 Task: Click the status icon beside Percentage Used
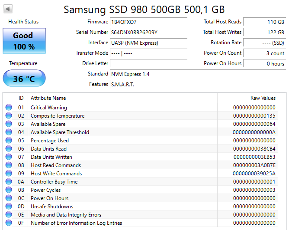click(9, 141)
